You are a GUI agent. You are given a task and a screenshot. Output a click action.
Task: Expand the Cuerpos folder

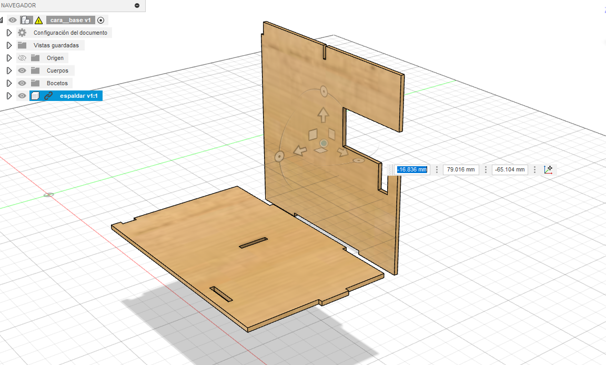[x=9, y=70]
